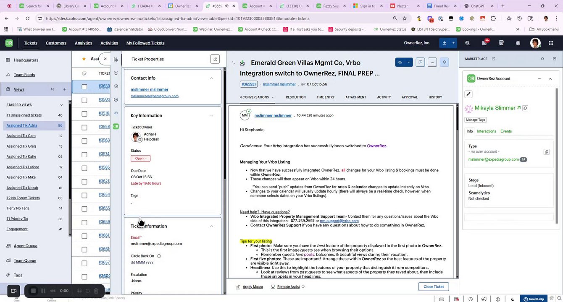This screenshot has height=302, width=563.
Task: Switch to the History tab
Action: point(435,97)
